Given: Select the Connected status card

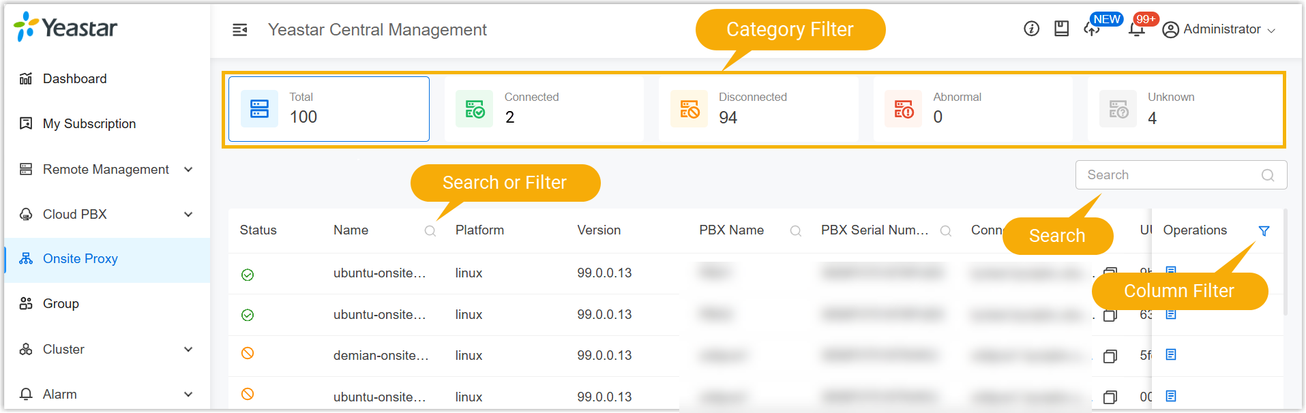Looking at the screenshot, I should (x=544, y=109).
